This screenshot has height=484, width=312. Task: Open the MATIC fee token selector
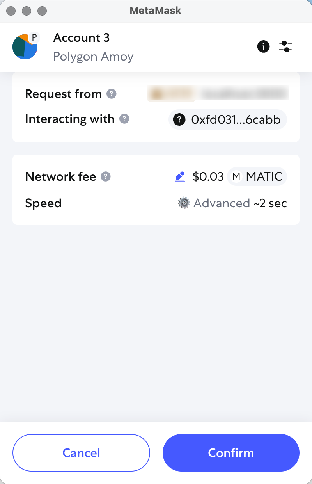[x=257, y=177]
